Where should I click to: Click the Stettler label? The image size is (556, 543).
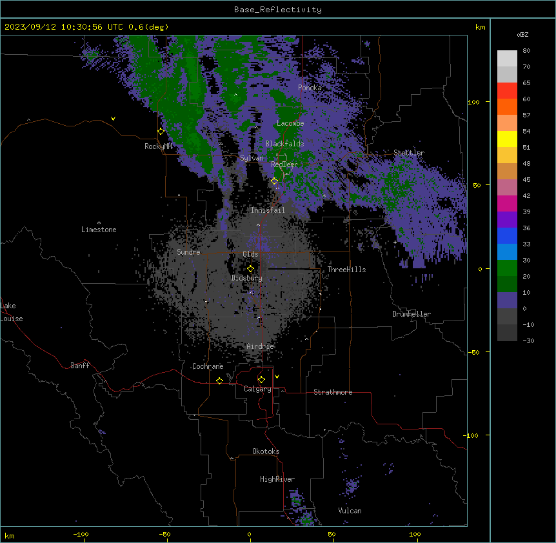(409, 153)
